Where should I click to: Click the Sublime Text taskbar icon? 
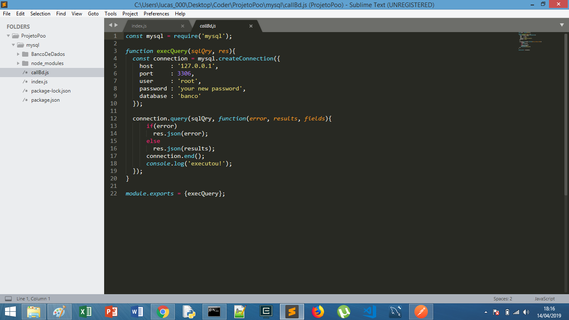[x=292, y=312]
